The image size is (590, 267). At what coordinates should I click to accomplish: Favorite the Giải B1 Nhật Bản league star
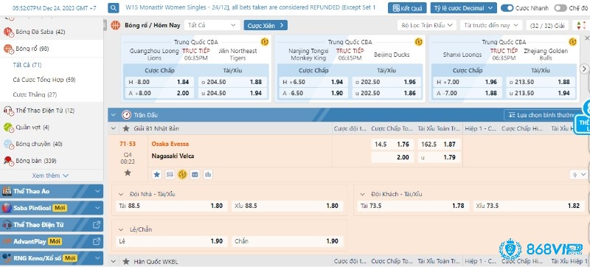126,128
